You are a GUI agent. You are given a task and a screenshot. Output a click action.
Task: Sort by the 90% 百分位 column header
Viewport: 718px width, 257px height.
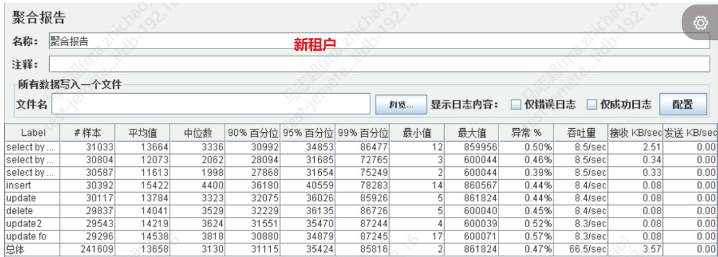pos(252,133)
